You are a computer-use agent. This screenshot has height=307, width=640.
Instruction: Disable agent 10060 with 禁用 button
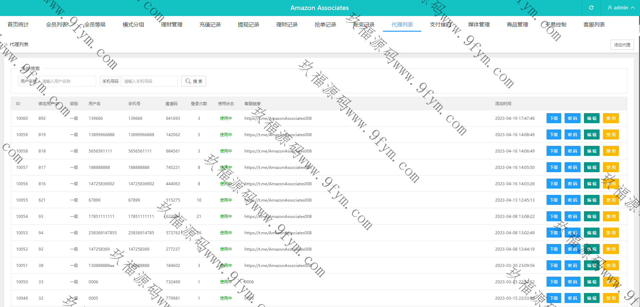(611, 118)
